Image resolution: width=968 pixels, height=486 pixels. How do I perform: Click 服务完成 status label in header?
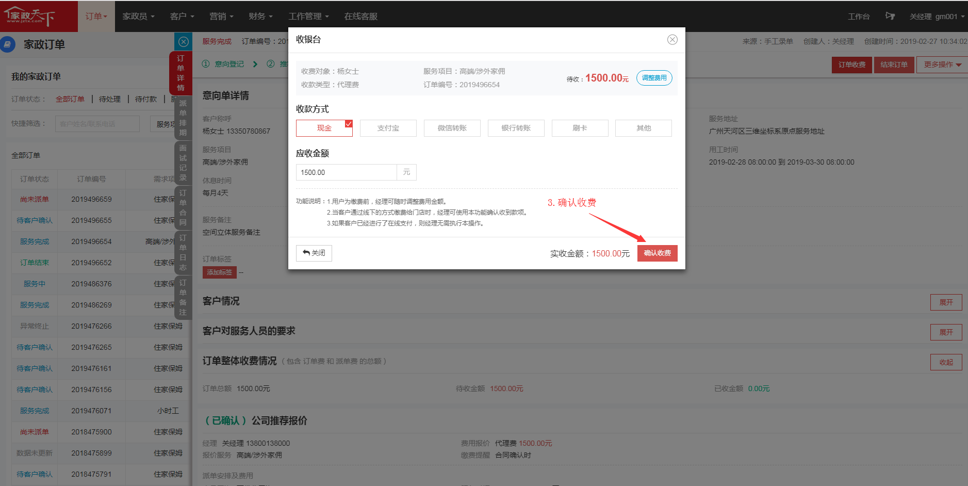pos(217,41)
